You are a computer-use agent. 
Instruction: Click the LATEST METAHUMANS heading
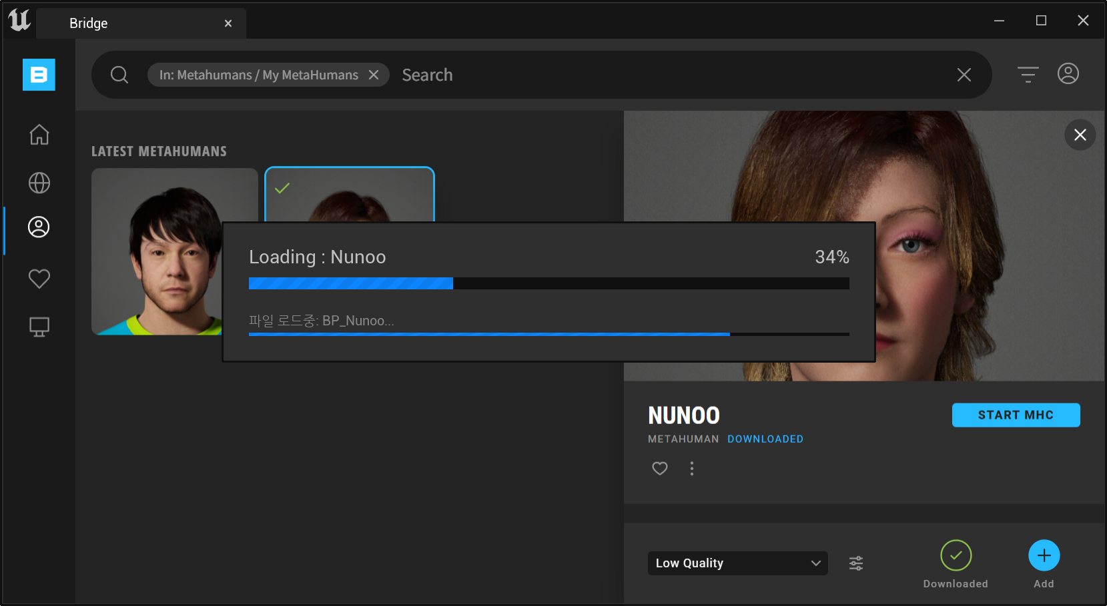[x=159, y=151]
